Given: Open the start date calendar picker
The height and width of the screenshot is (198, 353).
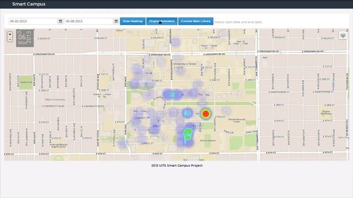Looking at the screenshot, I should point(60,21).
